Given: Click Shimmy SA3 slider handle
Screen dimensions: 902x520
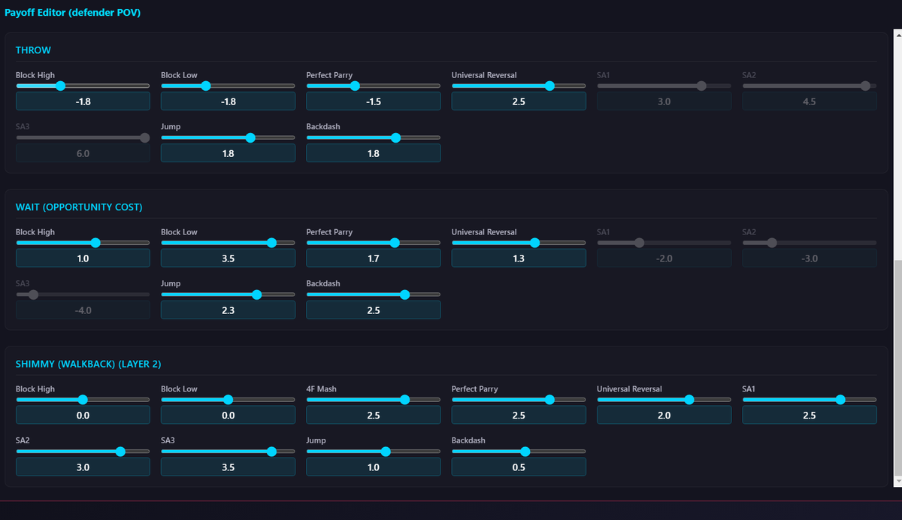Looking at the screenshot, I should pos(271,452).
